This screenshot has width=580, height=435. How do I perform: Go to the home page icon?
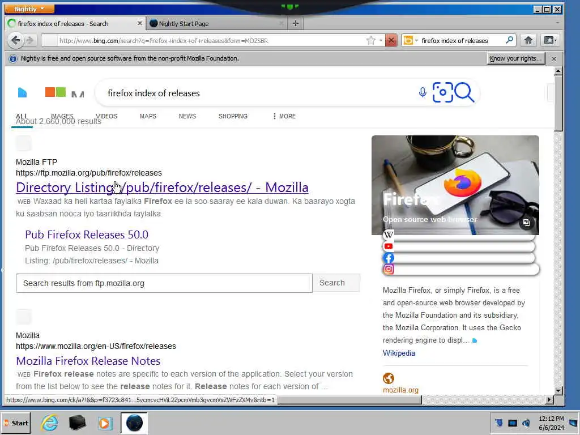pos(528,40)
